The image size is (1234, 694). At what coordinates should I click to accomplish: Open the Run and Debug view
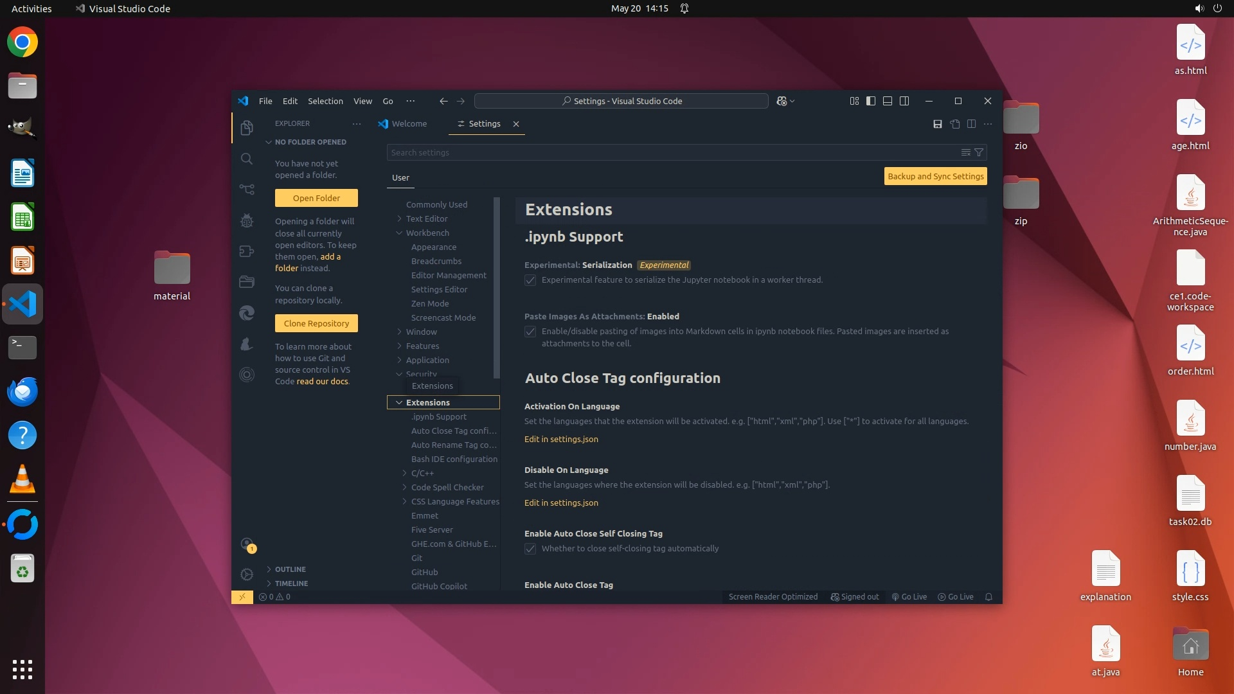click(247, 220)
